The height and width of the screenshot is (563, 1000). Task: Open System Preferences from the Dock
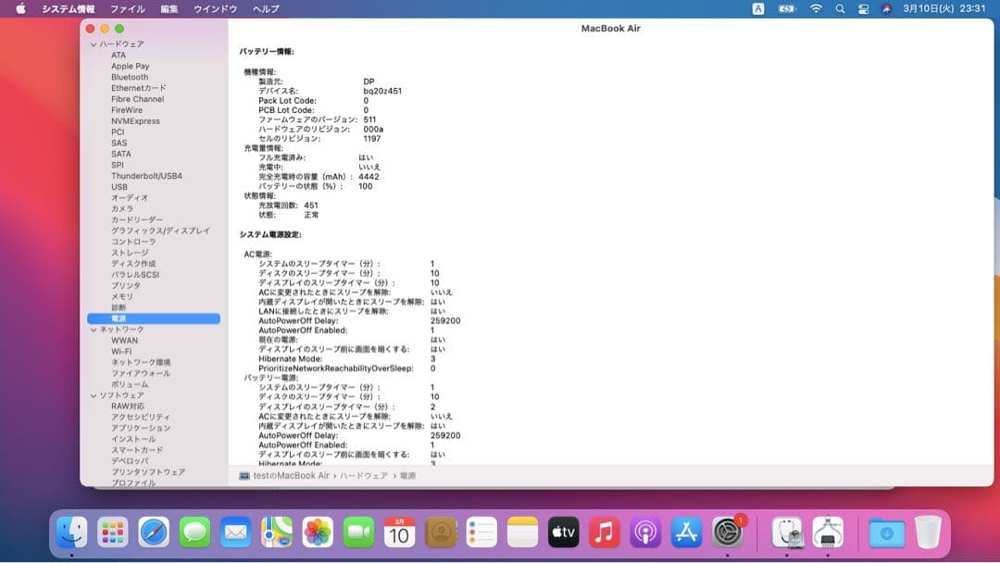726,532
